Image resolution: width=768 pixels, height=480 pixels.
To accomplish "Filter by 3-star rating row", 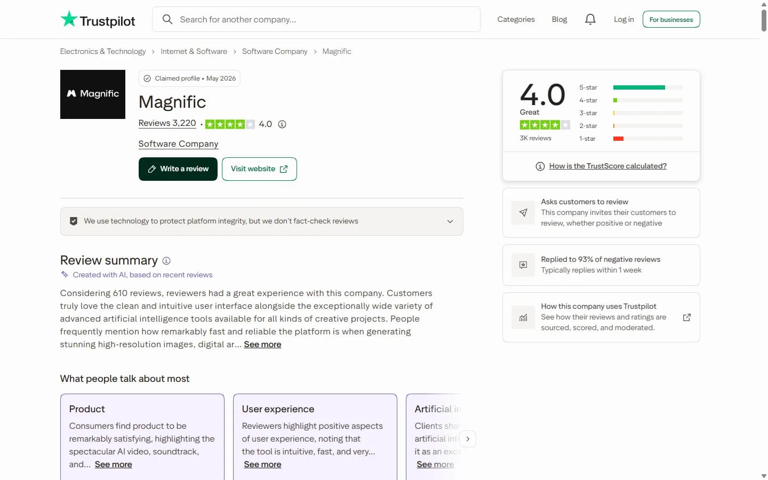I will [x=630, y=113].
